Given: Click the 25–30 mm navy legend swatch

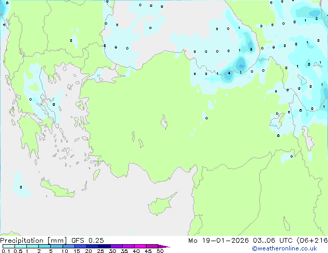Looking at the screenshot, I should [x=105, y=246].
